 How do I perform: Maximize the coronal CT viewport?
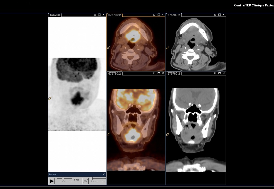tap(219, 73)
